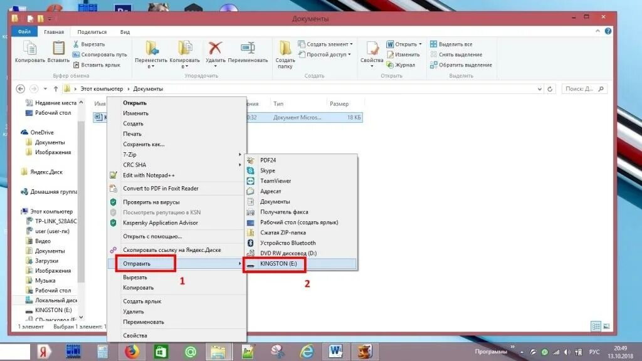The width and height of the screenshot is (642, 361).
Task: Click Выделить все in ribbon
Action: pyautogui.click(x=451, y=44)
